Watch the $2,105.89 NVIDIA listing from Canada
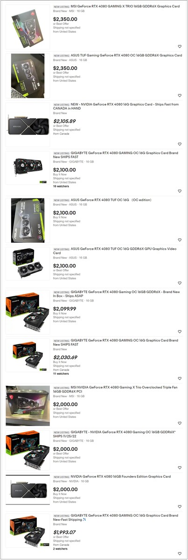 (x=180, y=144)
